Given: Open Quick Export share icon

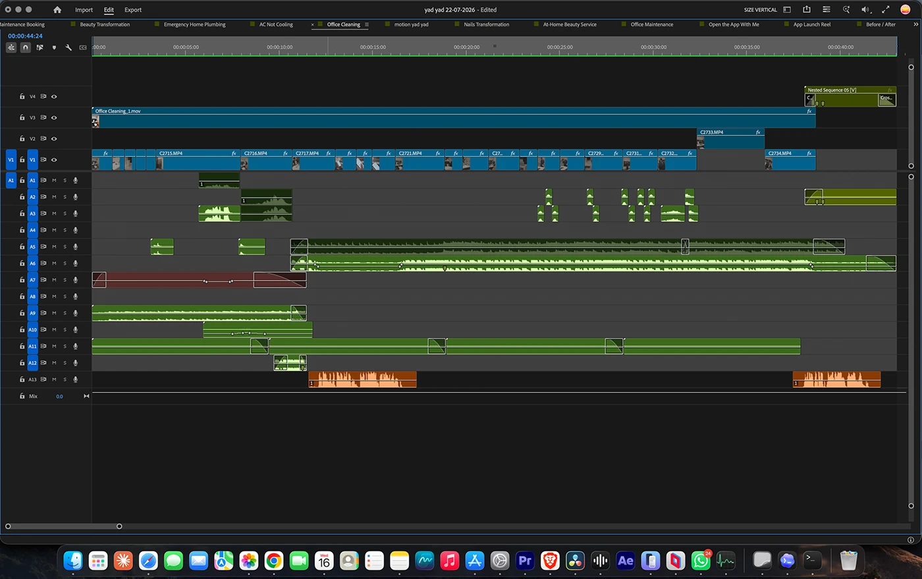Looking at the screenshot, I should (x=807, y=9).
